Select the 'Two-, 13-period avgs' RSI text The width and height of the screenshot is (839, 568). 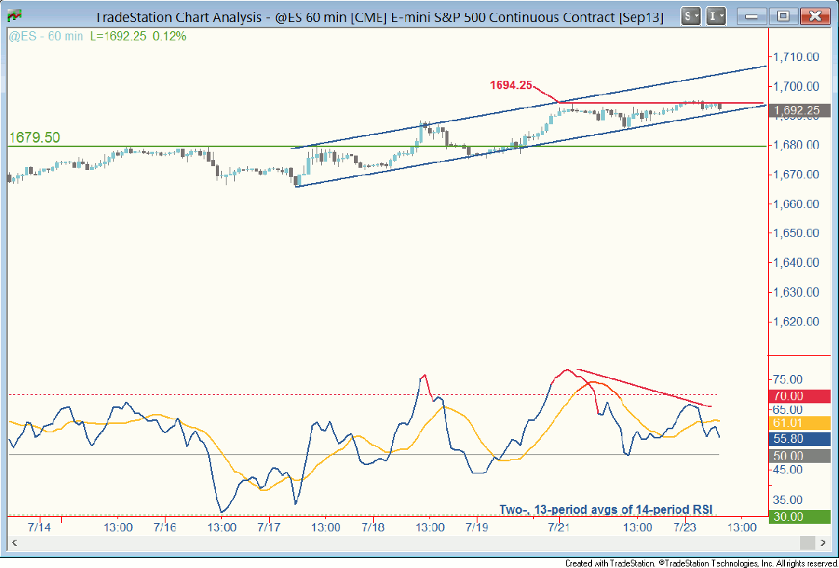(606, 509)
